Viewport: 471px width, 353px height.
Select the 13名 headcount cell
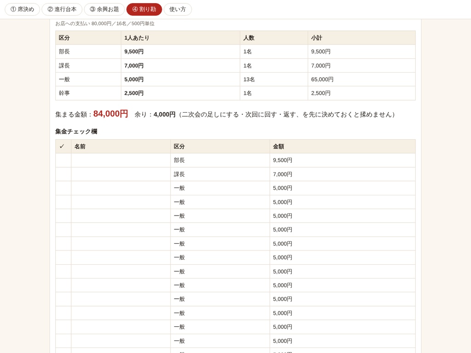(x=274, y=79)
